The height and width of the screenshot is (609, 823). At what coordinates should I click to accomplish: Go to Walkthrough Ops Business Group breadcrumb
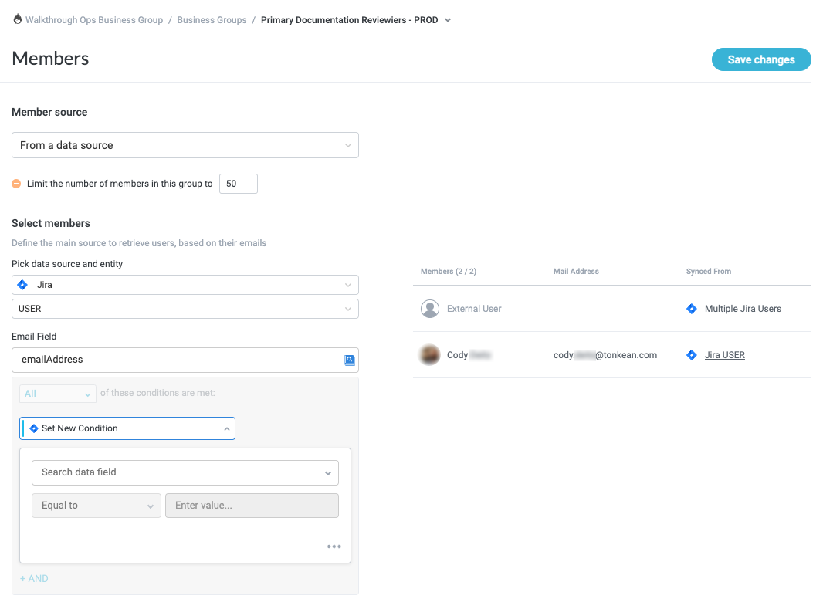pos(94,20)
